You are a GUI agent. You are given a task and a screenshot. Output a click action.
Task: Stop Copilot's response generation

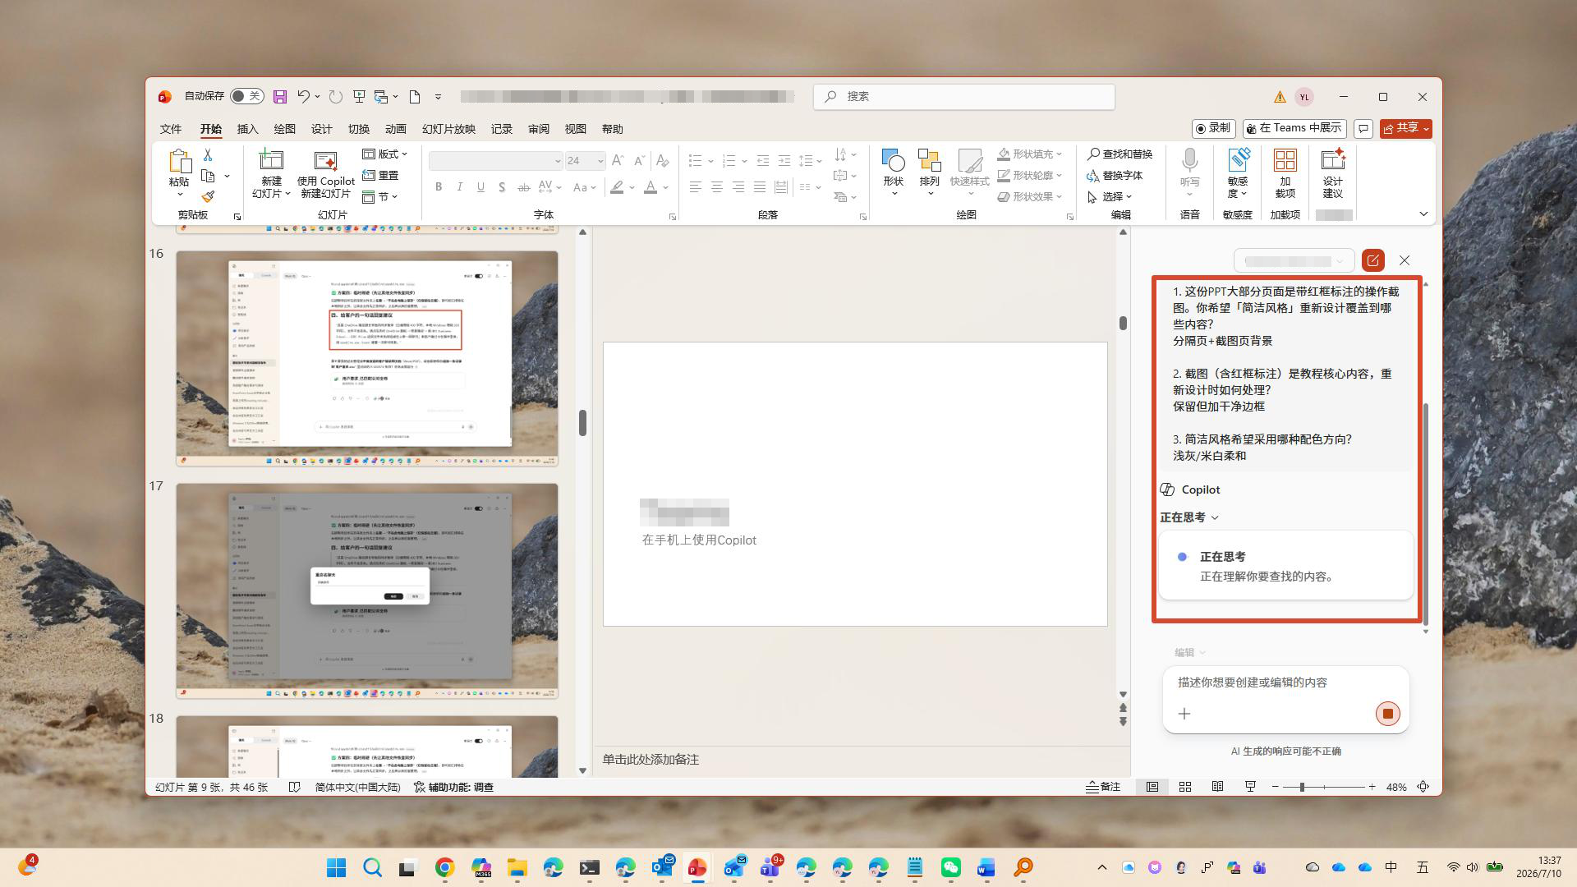1388,714
